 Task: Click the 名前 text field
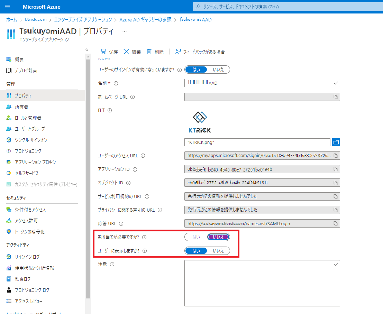[x=262, y=83]
